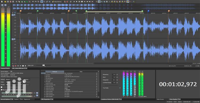
Task: Click the 44.100 Hz status bar entry
Action: pos(169,102)
